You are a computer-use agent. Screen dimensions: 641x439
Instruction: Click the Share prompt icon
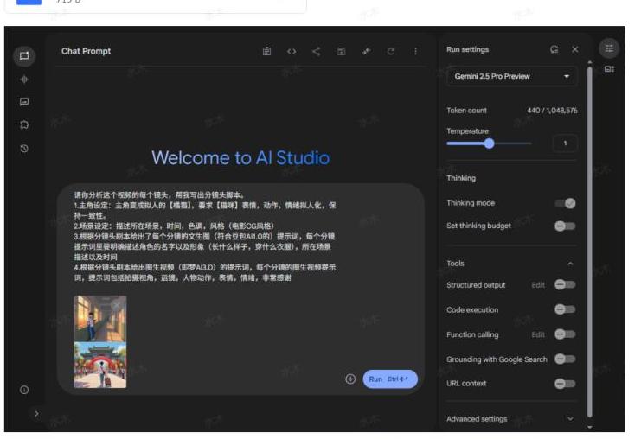point(317,52)
